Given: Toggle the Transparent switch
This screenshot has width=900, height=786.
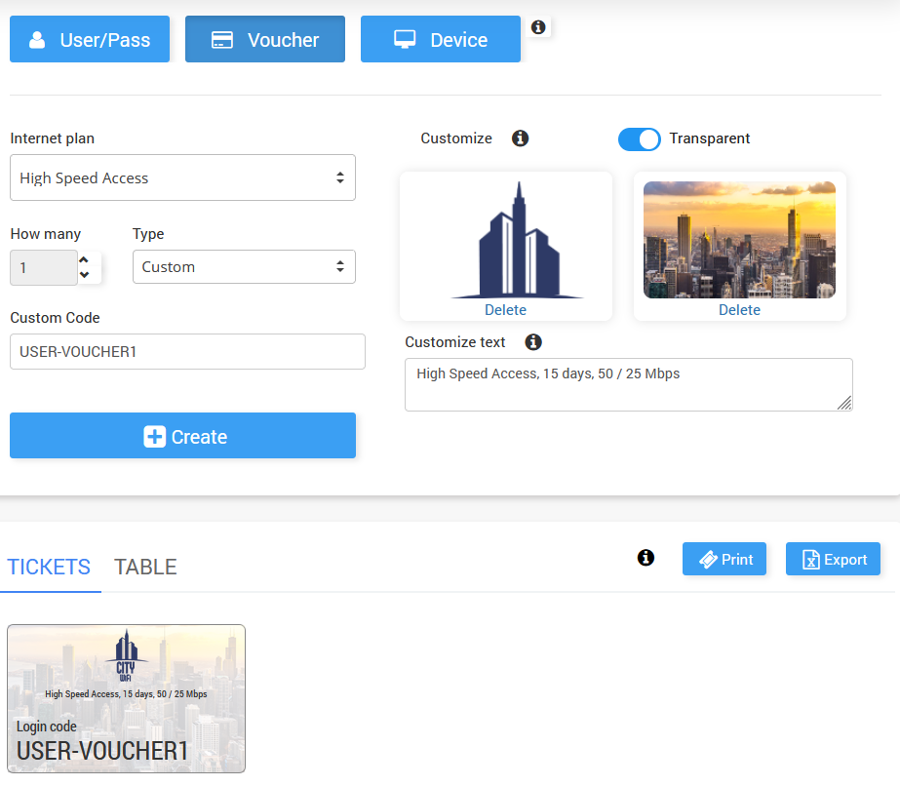Looking at the screenshot, I should tap(640, 139).
